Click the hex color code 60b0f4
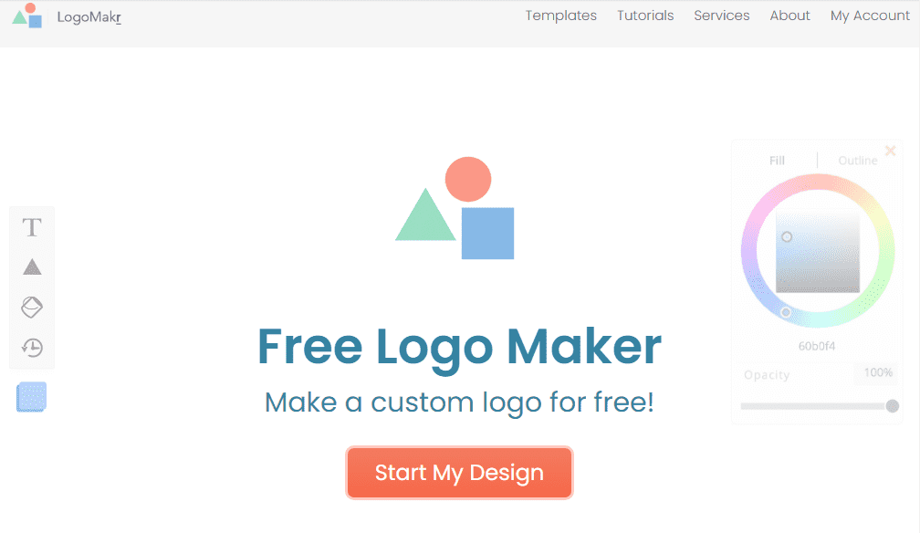 click(x=817, y=346)
